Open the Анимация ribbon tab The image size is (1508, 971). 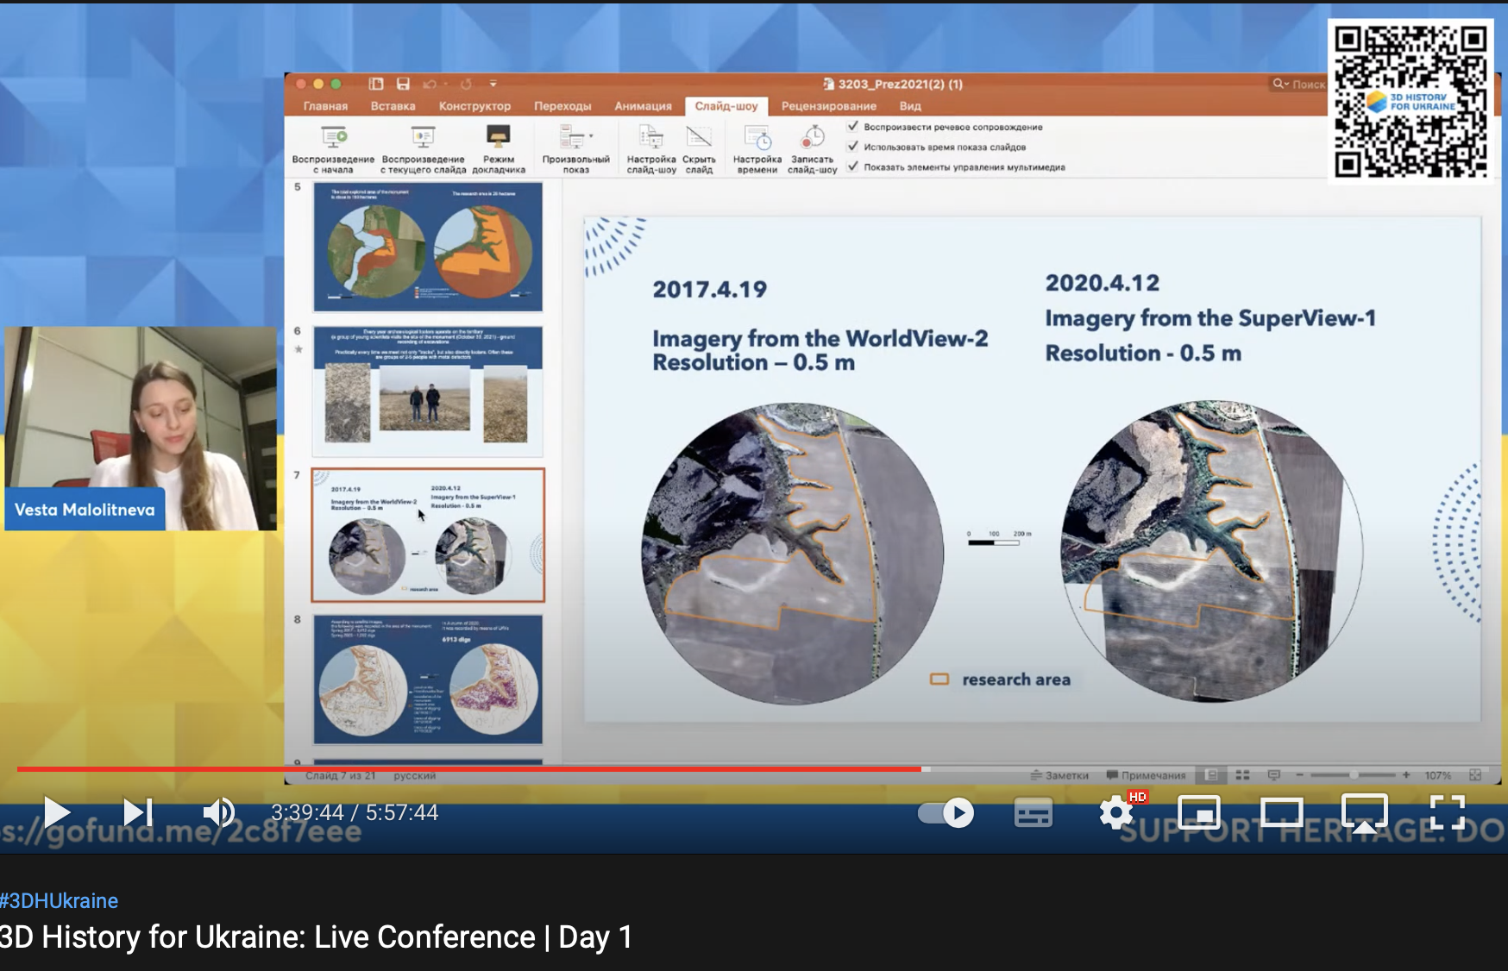click(643, 106)
